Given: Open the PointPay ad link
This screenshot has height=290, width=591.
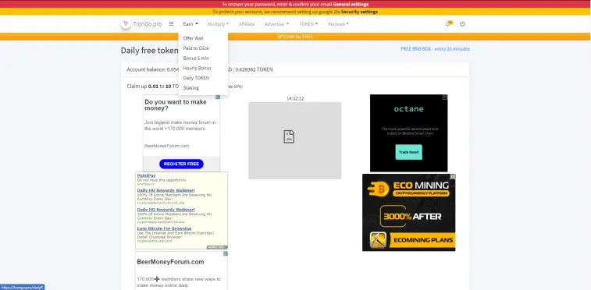Looking at the screenshot, I should [146, 175].
